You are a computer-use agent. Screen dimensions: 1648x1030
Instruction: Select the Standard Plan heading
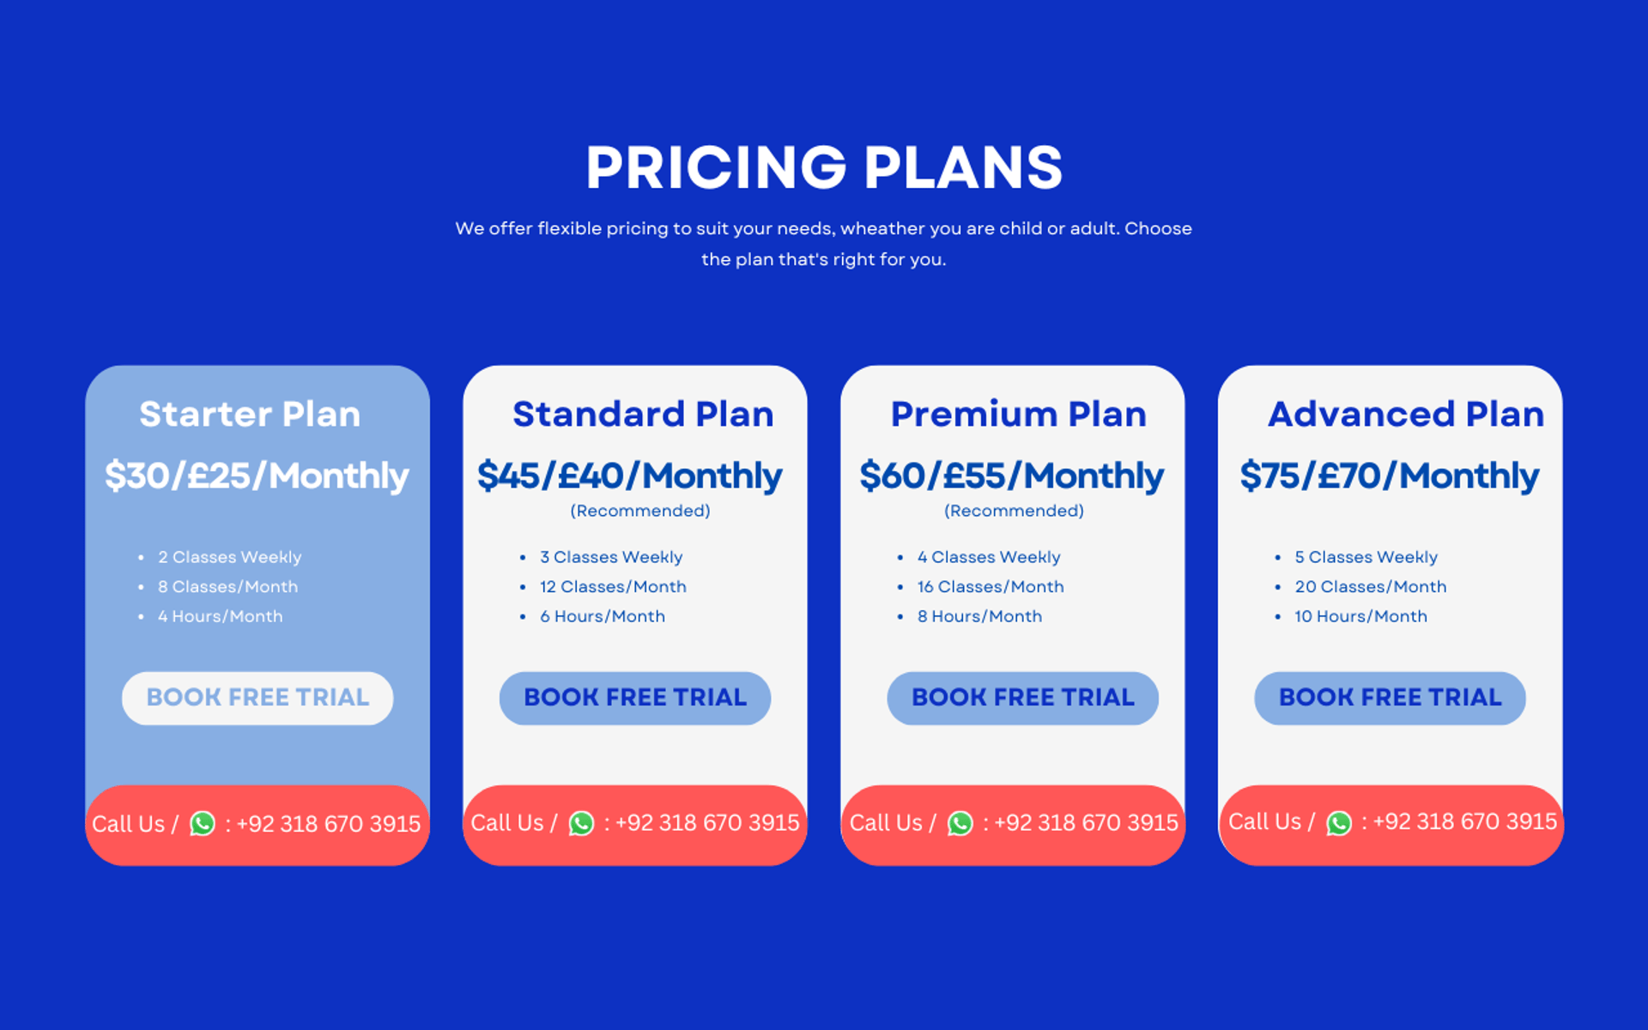pyautogui.click(x=643, y=414)
